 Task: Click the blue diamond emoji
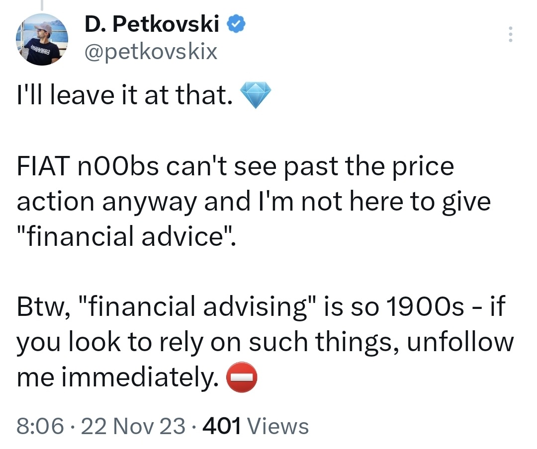257,96
